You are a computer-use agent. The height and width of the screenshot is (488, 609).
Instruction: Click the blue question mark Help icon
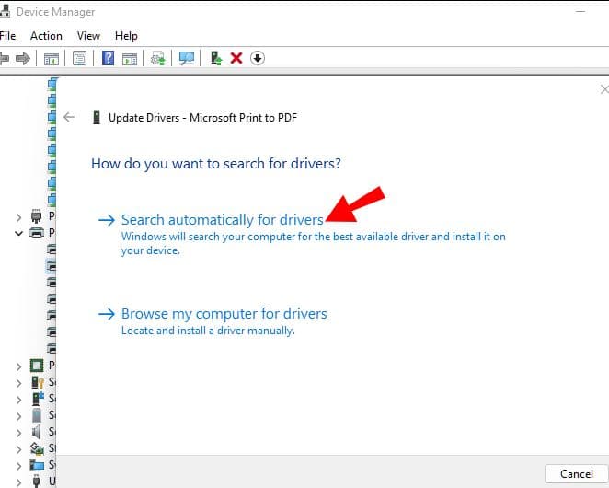click(x=108, y=58)
